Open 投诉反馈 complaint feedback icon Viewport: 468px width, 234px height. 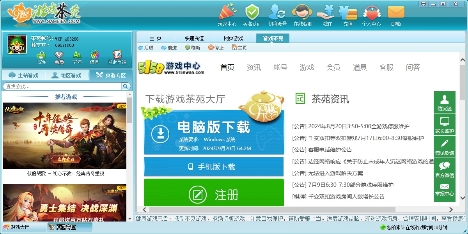coord(117,57)
